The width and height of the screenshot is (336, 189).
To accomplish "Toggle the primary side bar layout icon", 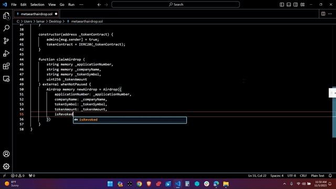I will 282,5.
